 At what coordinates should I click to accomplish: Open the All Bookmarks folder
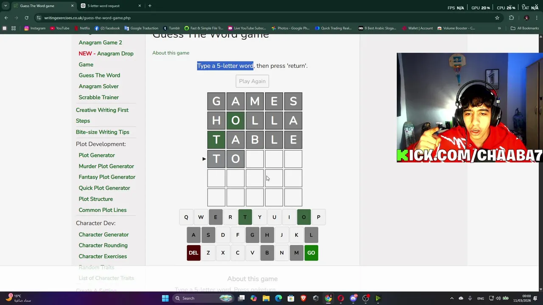pyautogui.click(x=525, y=28)
